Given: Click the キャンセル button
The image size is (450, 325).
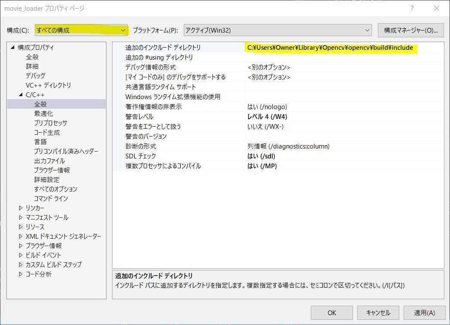Looking at the screenshot, I should click(377, 313).
